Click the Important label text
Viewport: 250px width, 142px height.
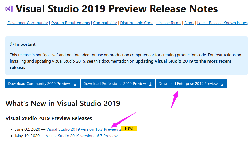[25, 44]
